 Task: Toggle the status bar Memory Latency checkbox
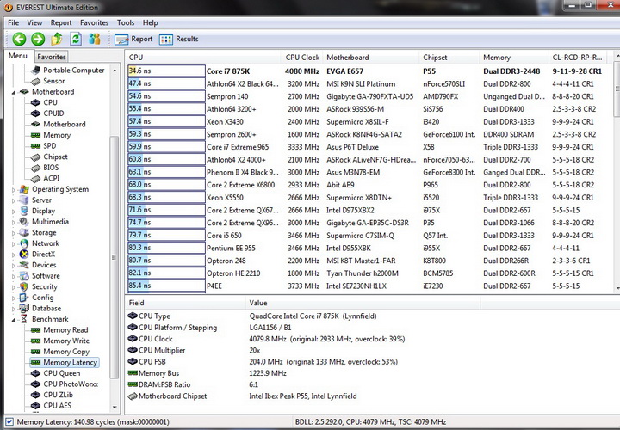[x=9, y=421]
